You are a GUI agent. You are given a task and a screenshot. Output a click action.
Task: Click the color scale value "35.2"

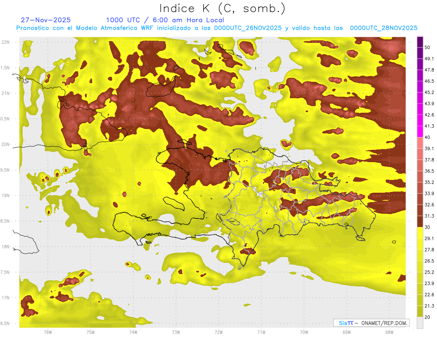pyautogui.click(x=429, y=182)
